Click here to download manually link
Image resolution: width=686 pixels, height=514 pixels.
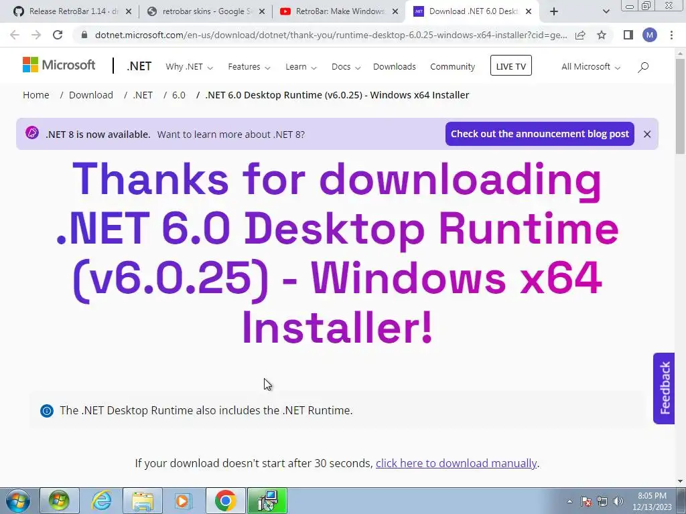[x=456, y=463]
